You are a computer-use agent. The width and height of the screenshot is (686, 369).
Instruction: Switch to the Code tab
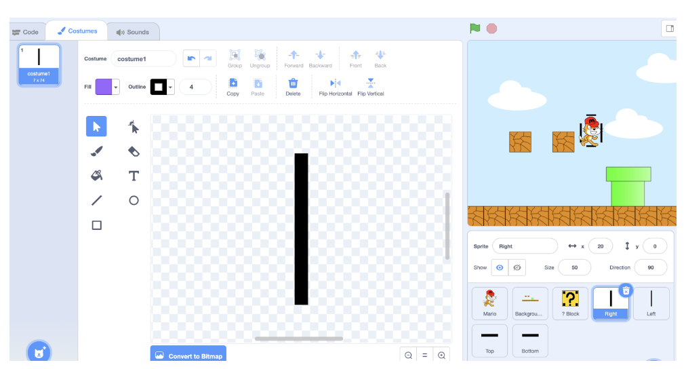point(26,32)
